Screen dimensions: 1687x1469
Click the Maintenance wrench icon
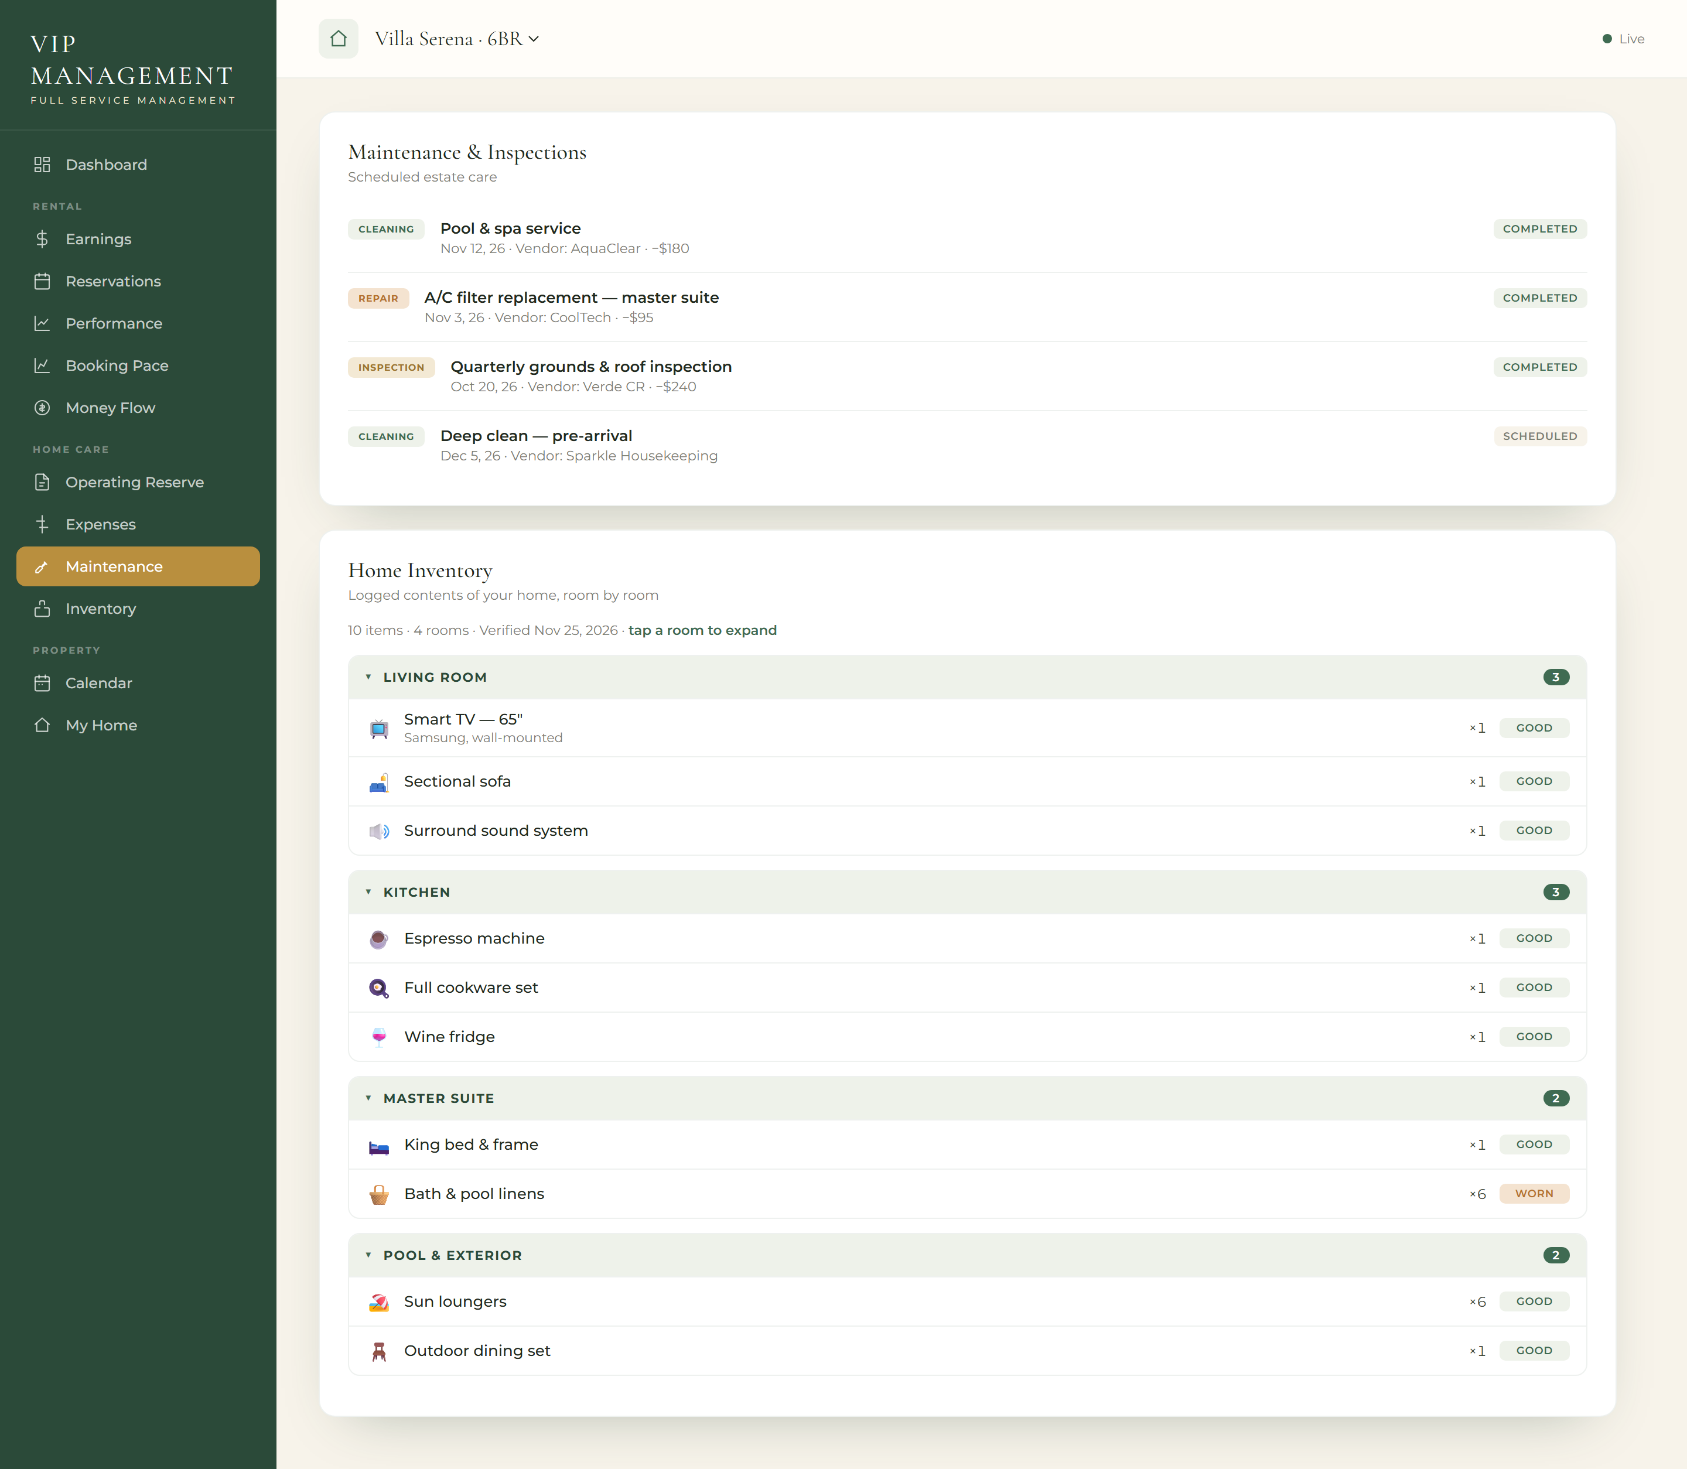43,566
